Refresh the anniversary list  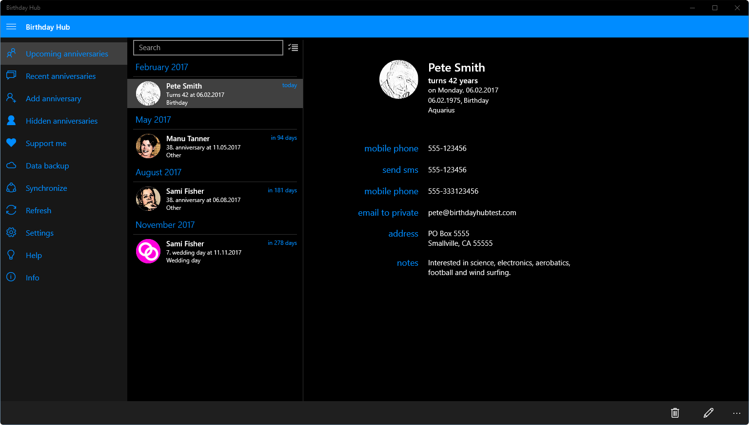pos(39,210)
